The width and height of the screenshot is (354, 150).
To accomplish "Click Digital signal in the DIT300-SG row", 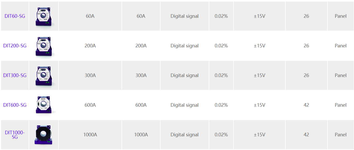I will tap(184, 75).
